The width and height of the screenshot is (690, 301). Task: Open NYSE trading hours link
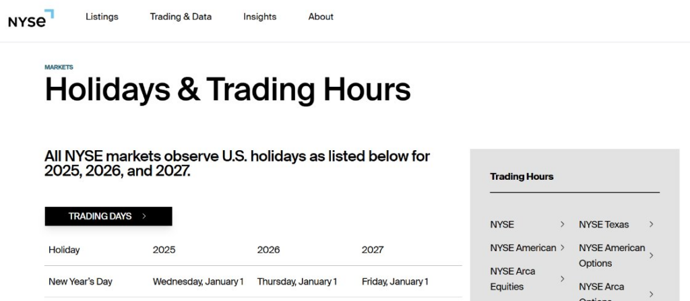tap(502, 224)
